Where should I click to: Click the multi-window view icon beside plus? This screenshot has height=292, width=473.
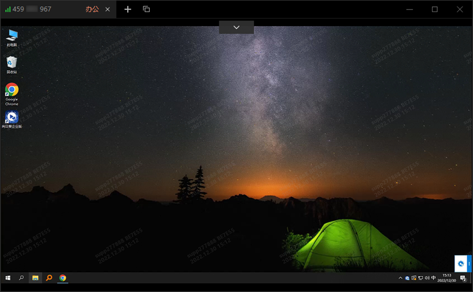[x=147, y=9]
